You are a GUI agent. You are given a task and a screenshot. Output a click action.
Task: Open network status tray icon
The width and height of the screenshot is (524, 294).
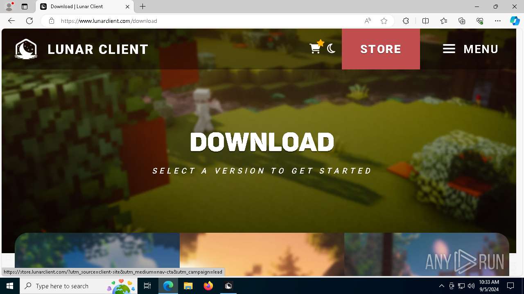461,286
